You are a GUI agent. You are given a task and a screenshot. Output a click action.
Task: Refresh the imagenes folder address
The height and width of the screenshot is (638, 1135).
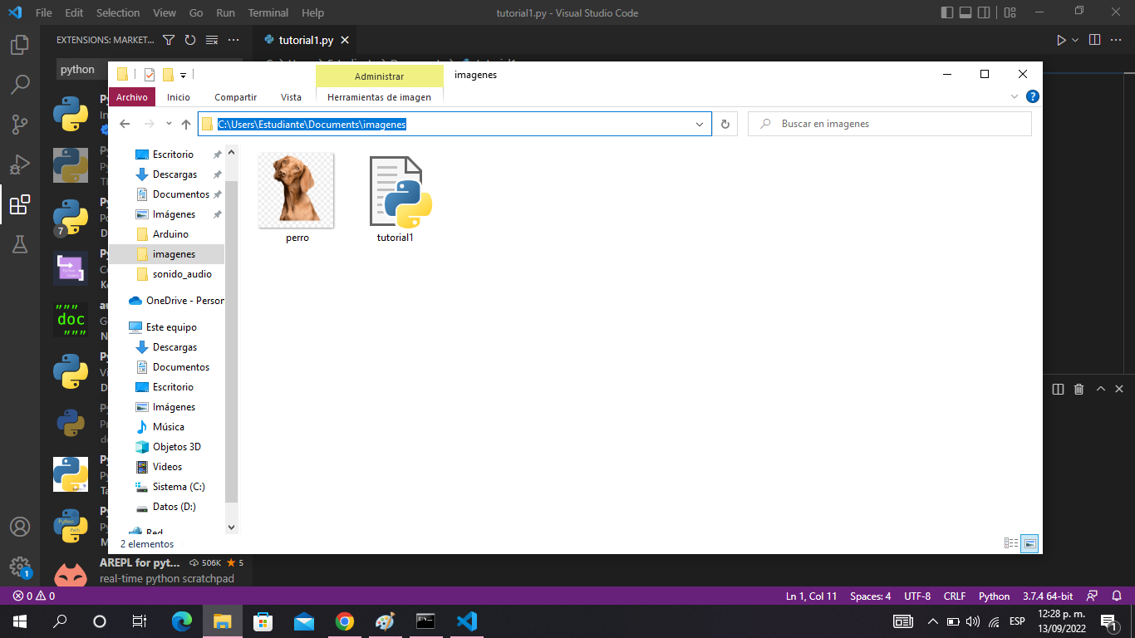725,124
